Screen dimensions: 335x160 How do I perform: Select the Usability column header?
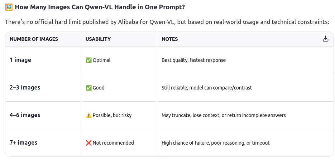(x=98, y=39)
